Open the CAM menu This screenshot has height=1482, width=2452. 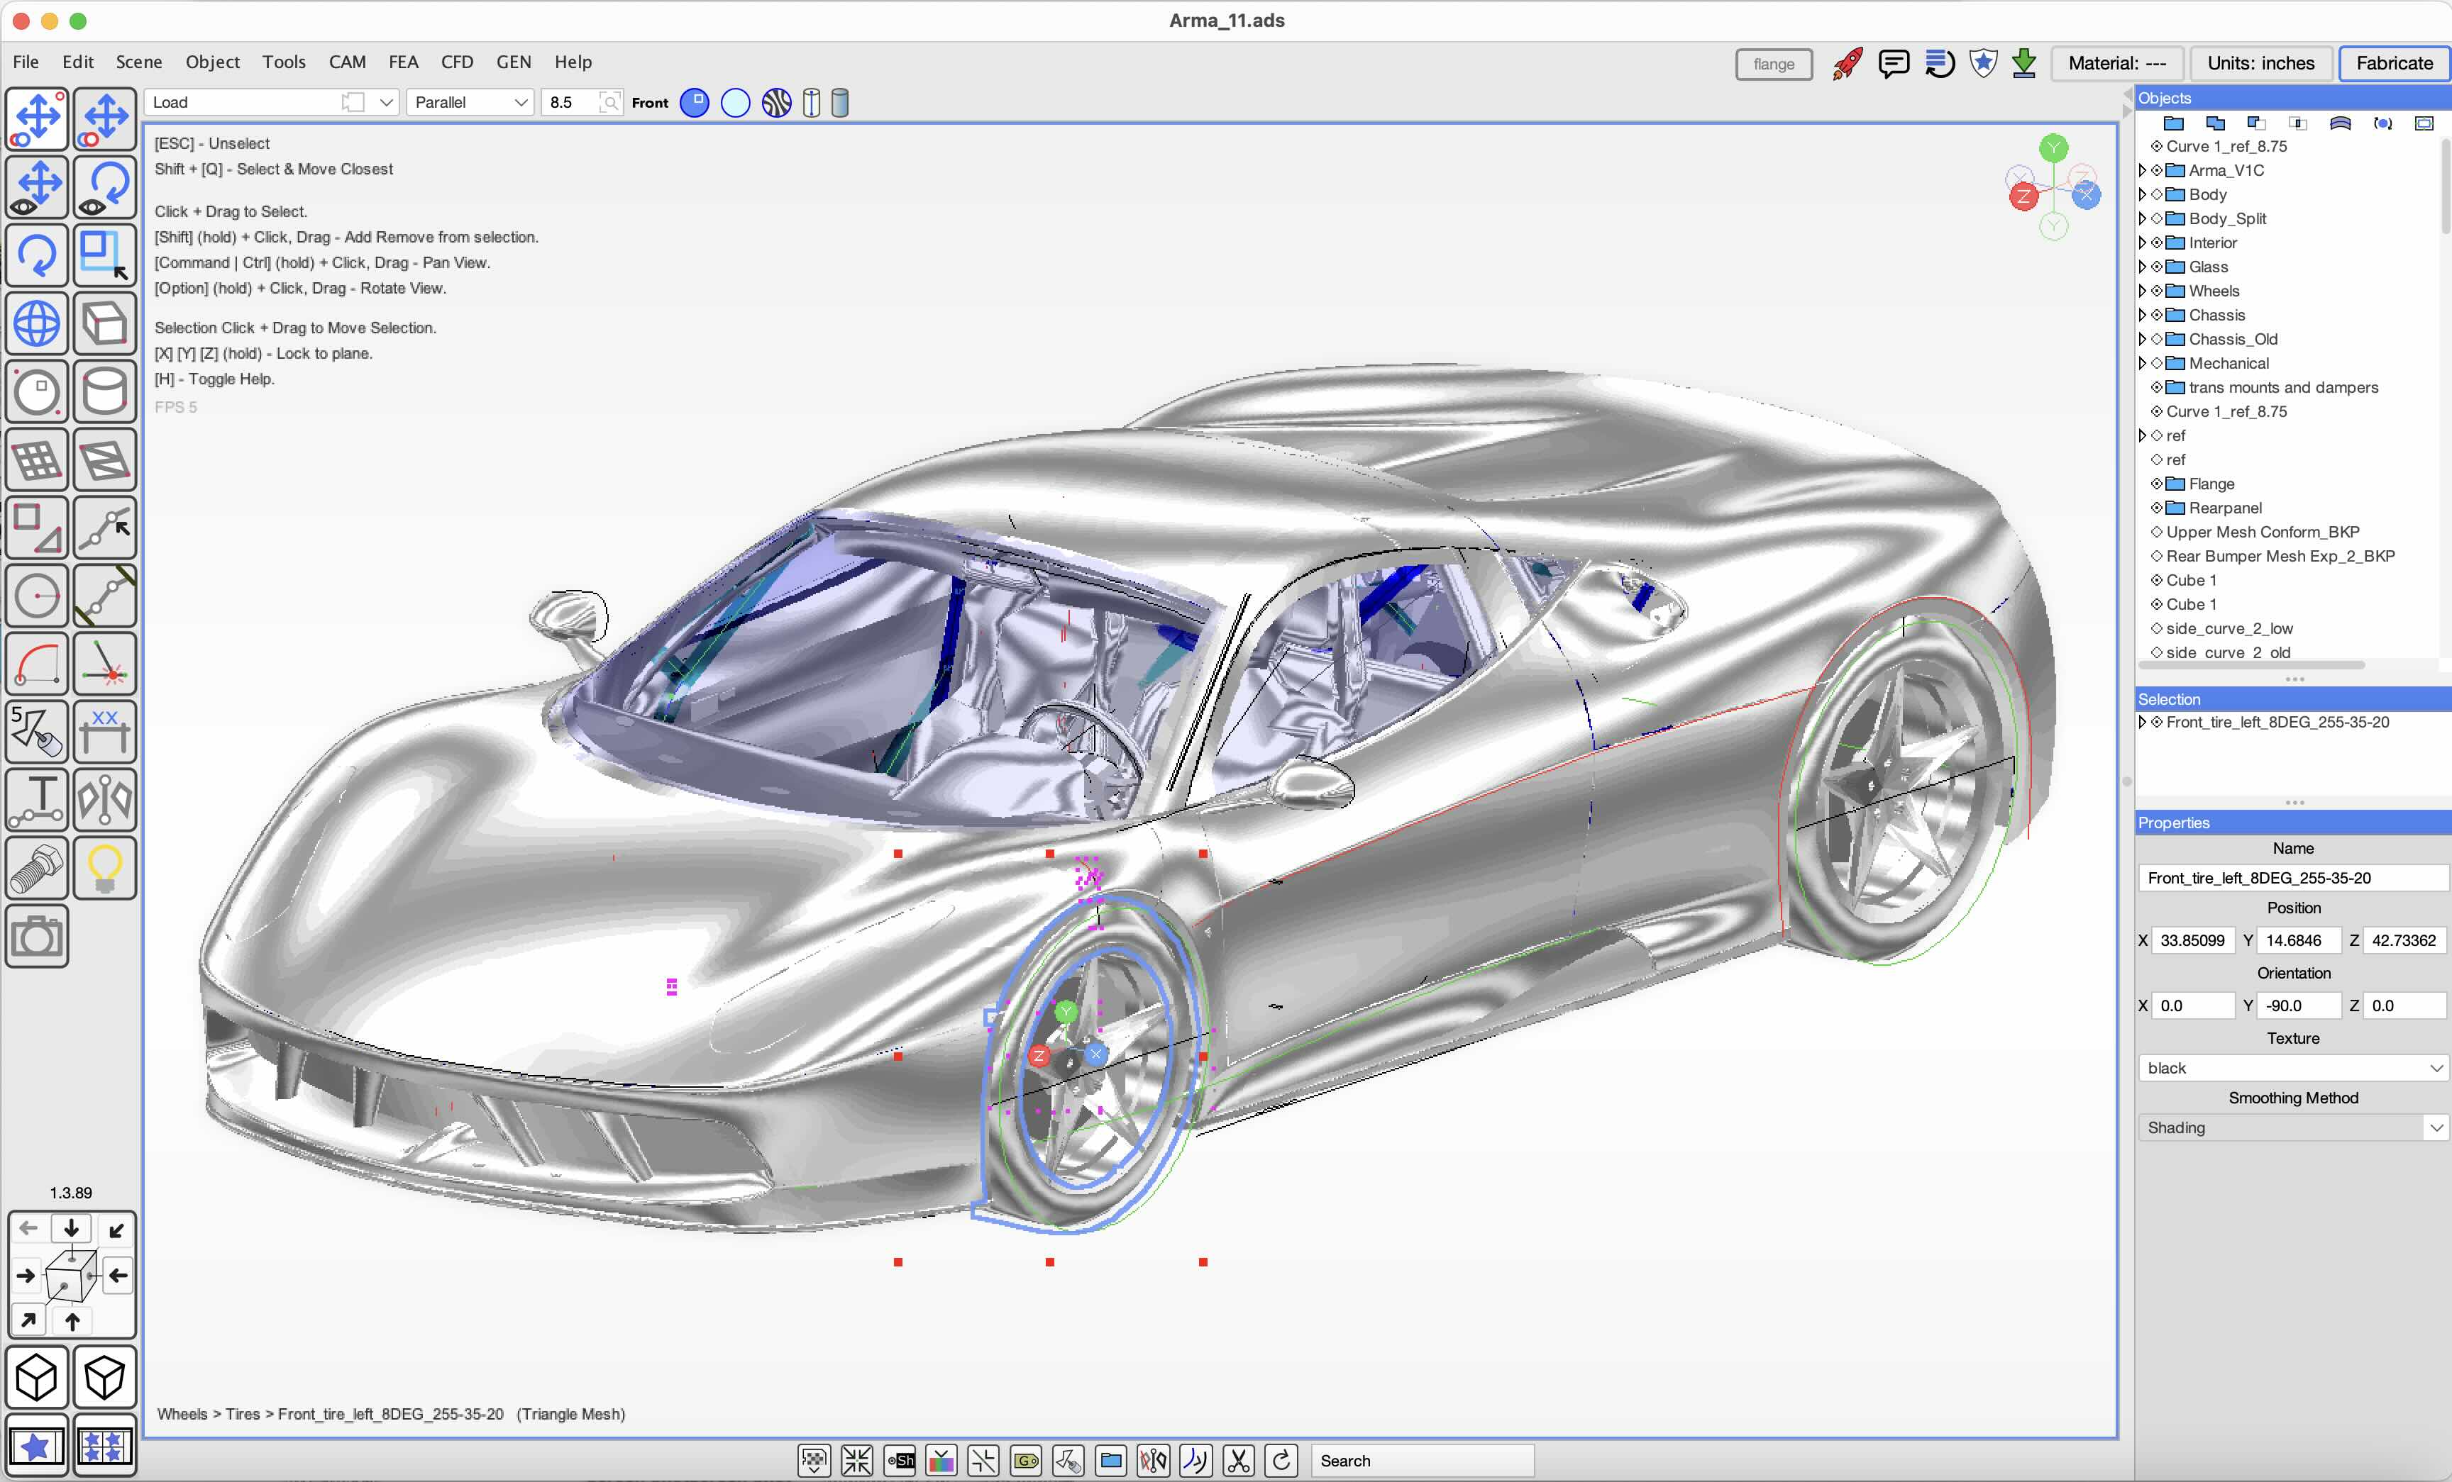pos(348,62)
